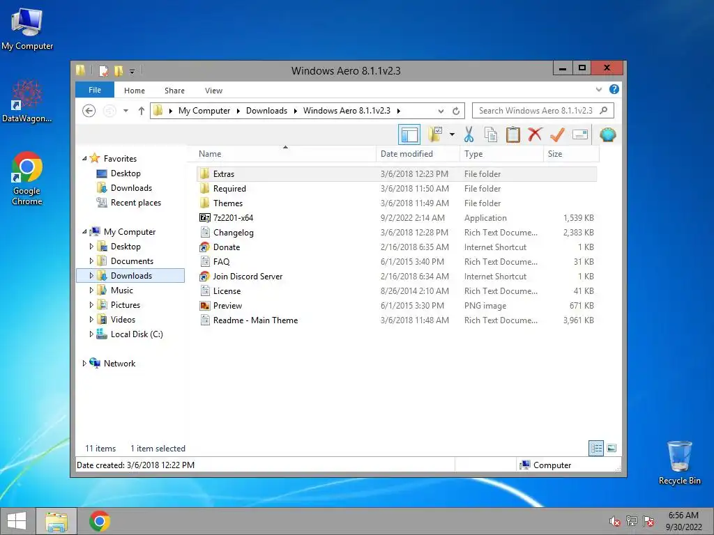Switch to the View ribbon tab
The height and width of the screenshot is (535, 714).
213,91
